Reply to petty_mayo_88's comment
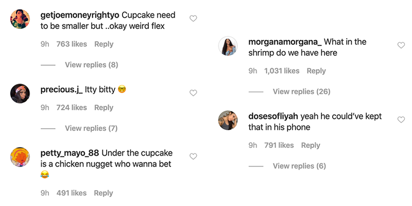The width and height of the screenshot is (412, 206). point(104,193)
